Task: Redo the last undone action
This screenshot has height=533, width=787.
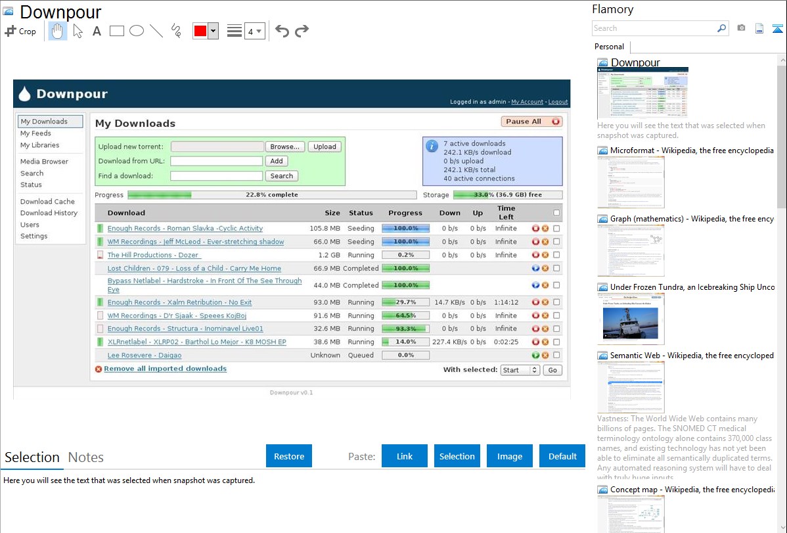Action: [x=302, y=31]
